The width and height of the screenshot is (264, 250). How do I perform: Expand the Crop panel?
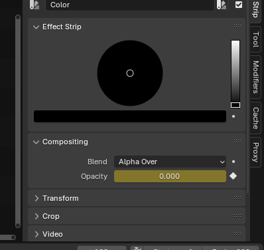(36, 216)
